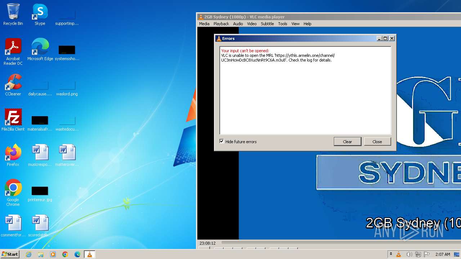
Task: Click Close in the Errors dialog
Action: pyautogui.click(x=377, y=142)
